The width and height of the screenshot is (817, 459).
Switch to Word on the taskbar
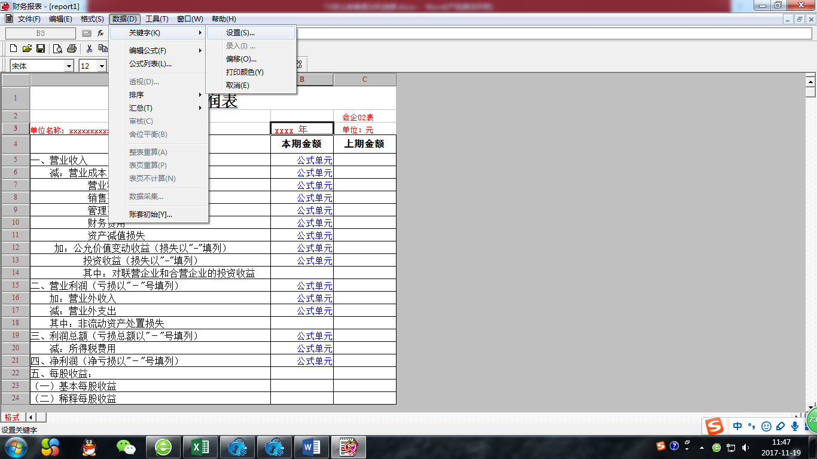tap(312, 447)
